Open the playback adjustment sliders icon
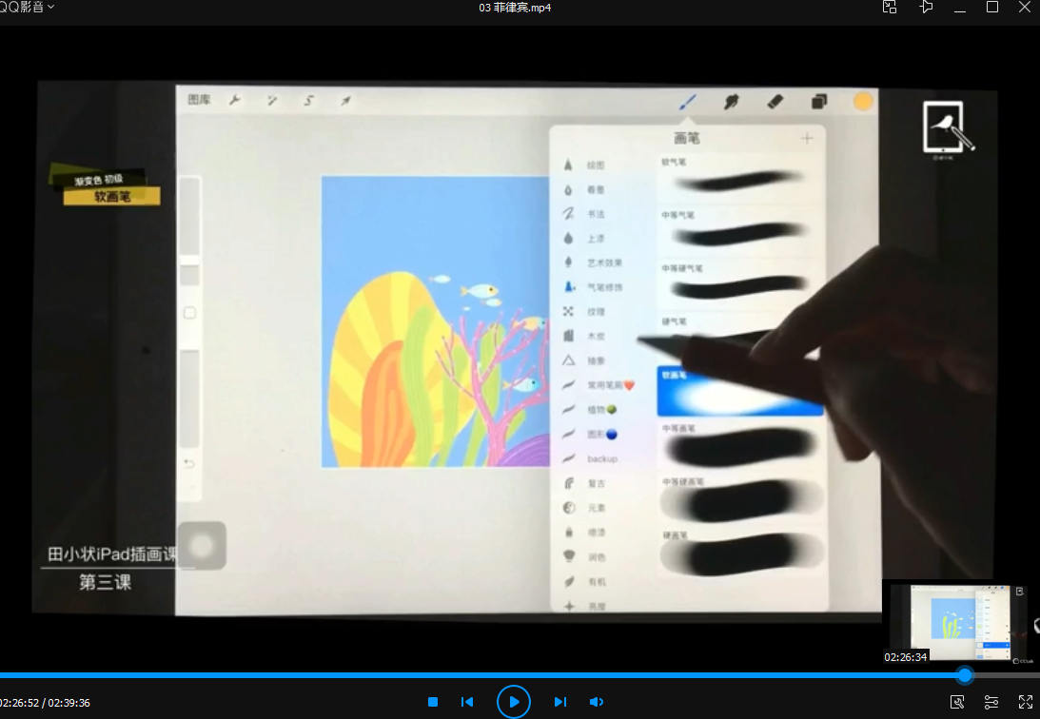 pyautogui.click(x=991, y=702)
